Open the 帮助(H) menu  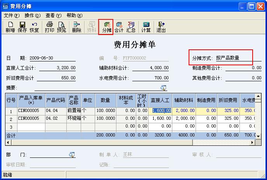[75, 16]
